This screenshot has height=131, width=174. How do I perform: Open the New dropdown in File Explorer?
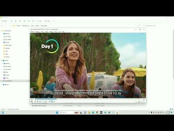(4, 21)
